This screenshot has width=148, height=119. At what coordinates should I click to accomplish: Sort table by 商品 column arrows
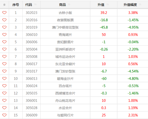(69, 4)
